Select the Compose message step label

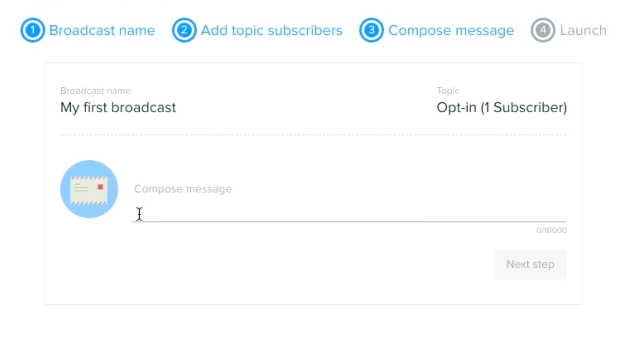[x=451, y=30]
